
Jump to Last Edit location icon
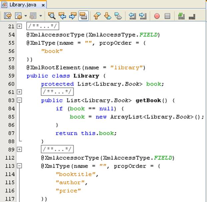[x=8, y=16]
